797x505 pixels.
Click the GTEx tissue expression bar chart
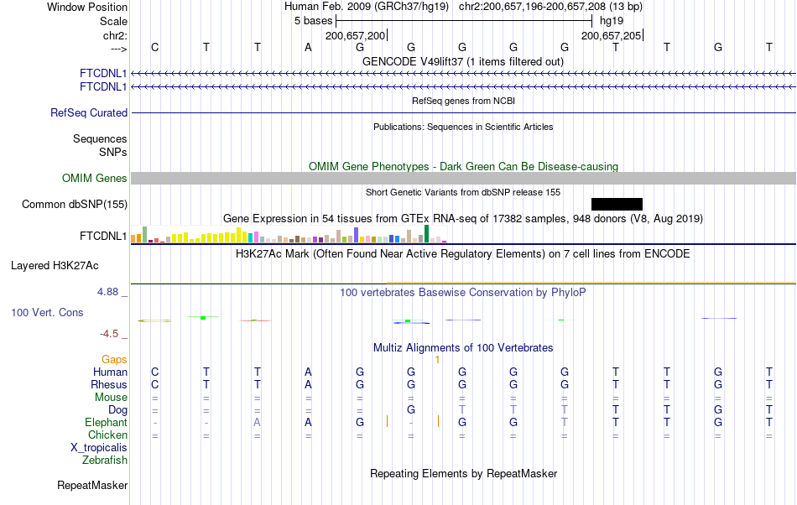[289, 234]
